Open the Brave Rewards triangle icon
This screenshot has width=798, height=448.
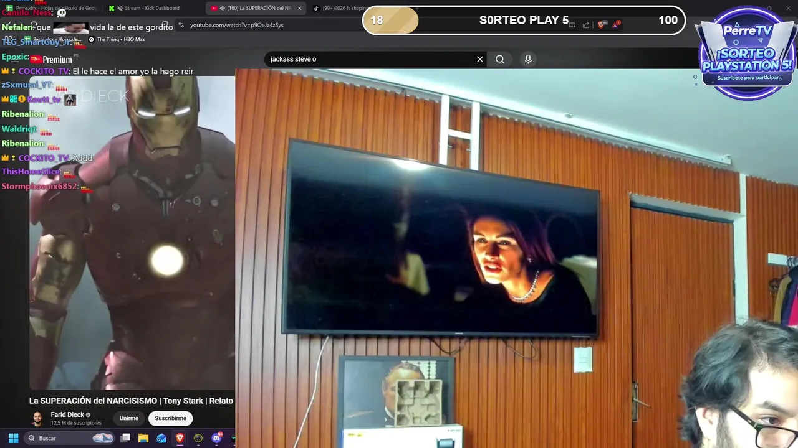pos(616,25)
